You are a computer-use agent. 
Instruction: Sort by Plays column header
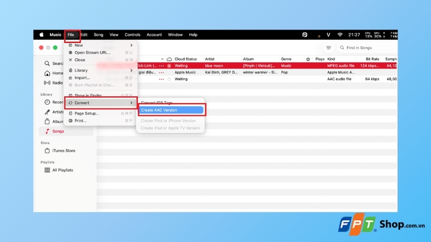319,59
